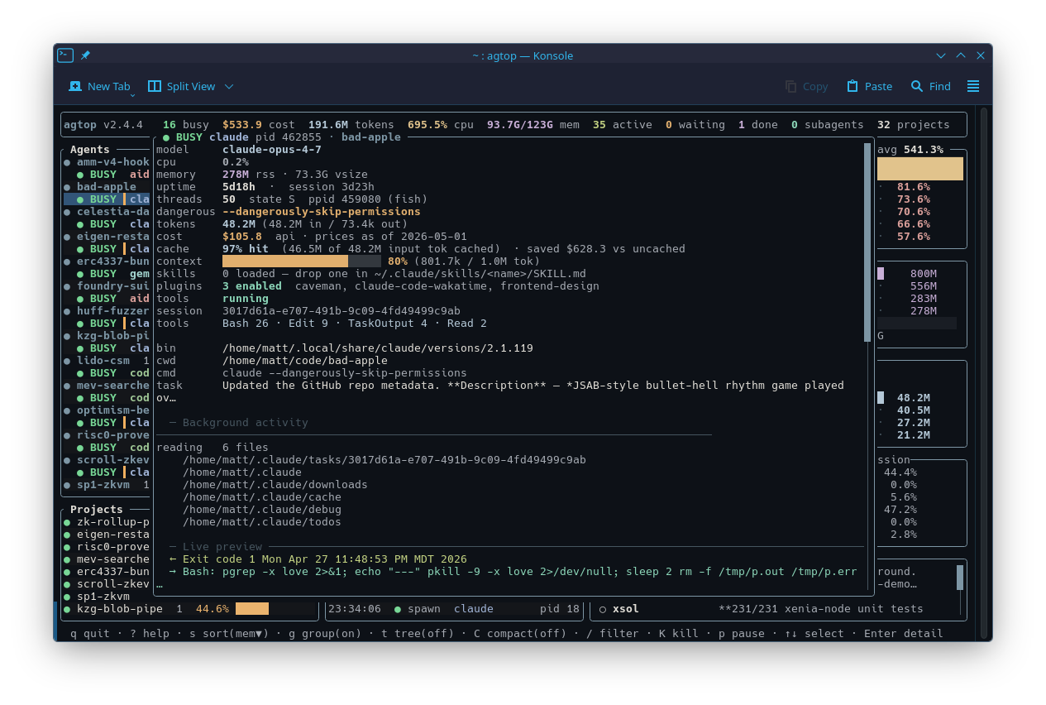Viewport: 1046px width, 705px height.
Task: Click the pin icon in the title bar
Action: coord(85,55)
